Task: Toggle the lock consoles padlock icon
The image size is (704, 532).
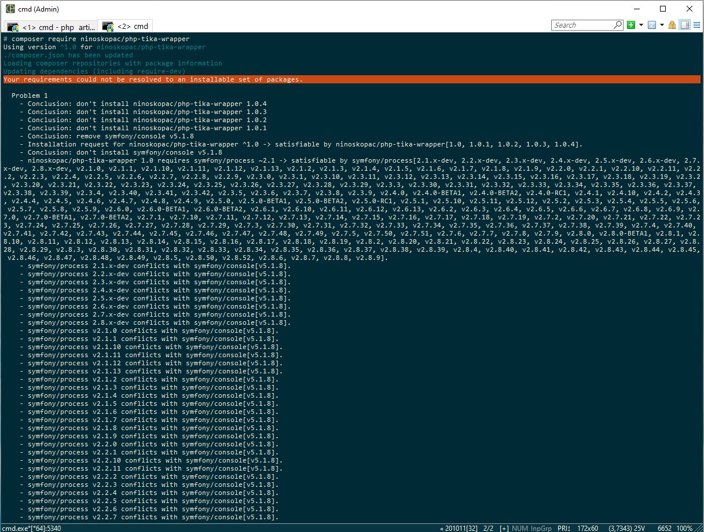Action: (x=672, y=25)
